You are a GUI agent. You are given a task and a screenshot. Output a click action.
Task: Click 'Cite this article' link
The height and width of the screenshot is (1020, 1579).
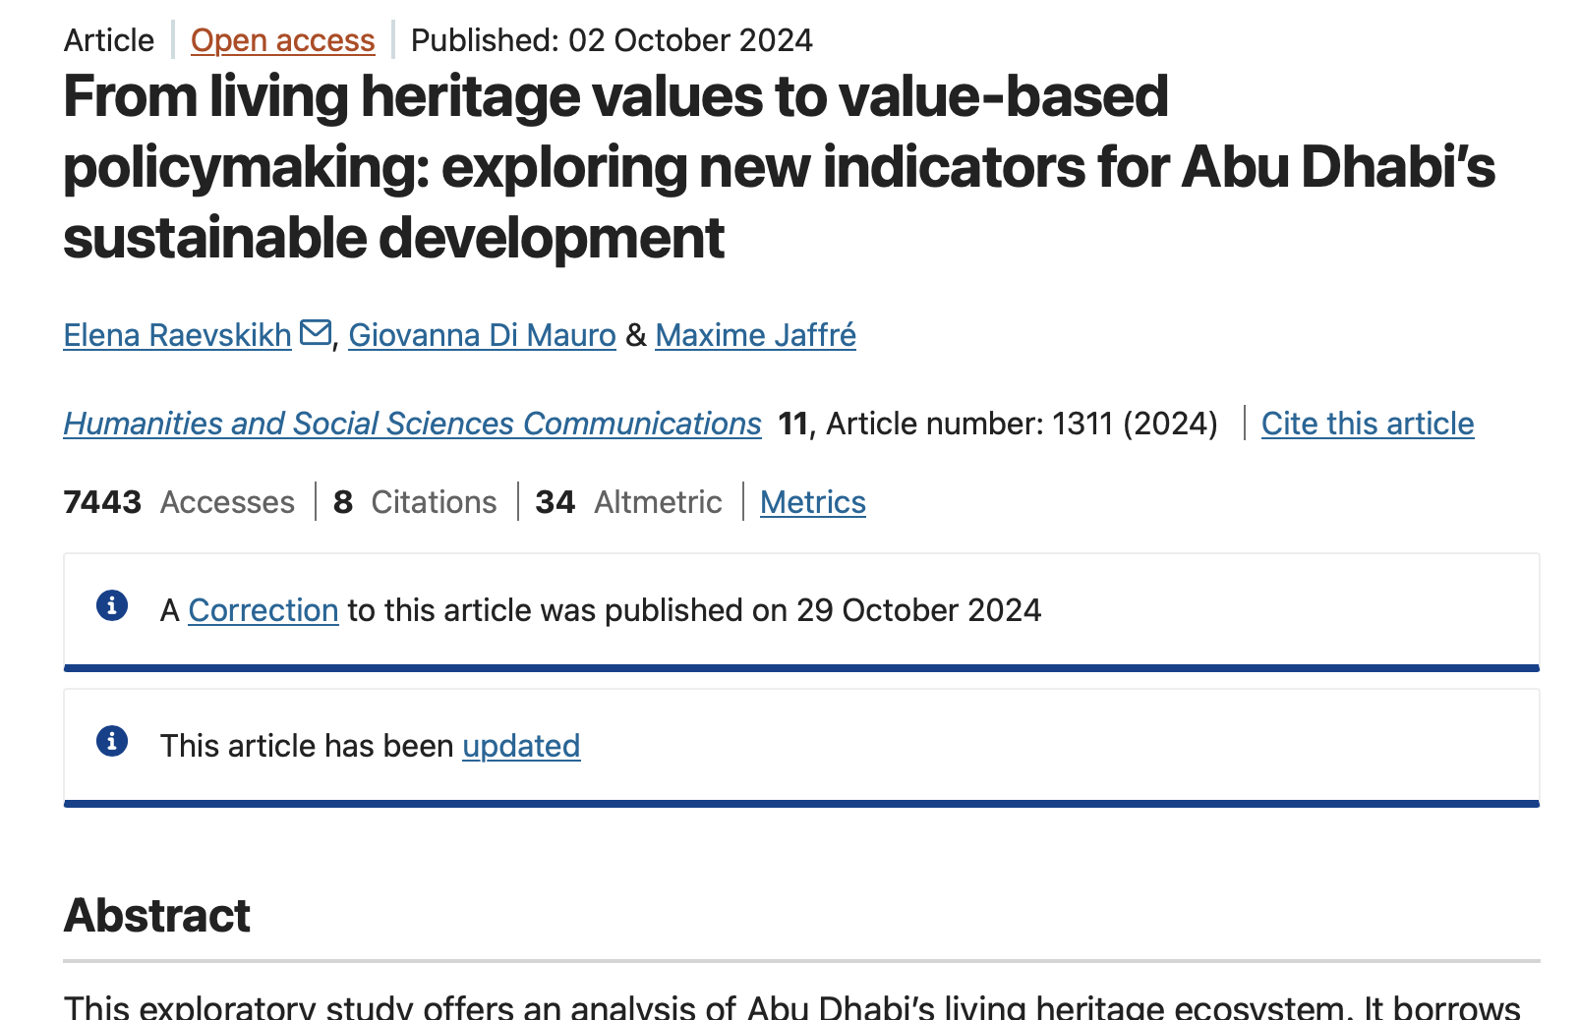(1367, 424)
